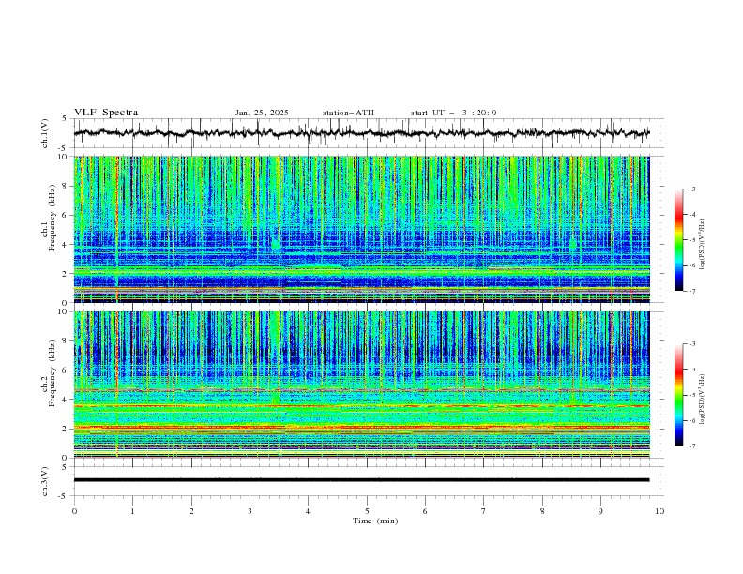Screen dimensions: 743x574
Task: Click the ch.2 color bar's log(PSD) label
Action: click(703, 400)
